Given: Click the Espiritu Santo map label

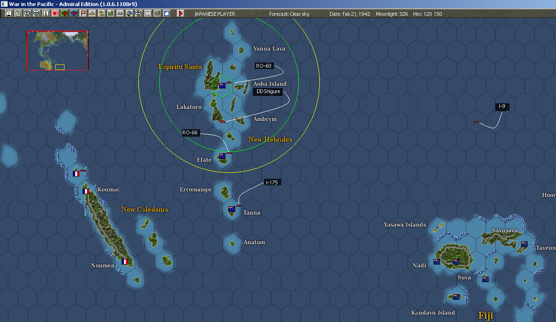Looking at the screenshot, I should coord(180,67).
